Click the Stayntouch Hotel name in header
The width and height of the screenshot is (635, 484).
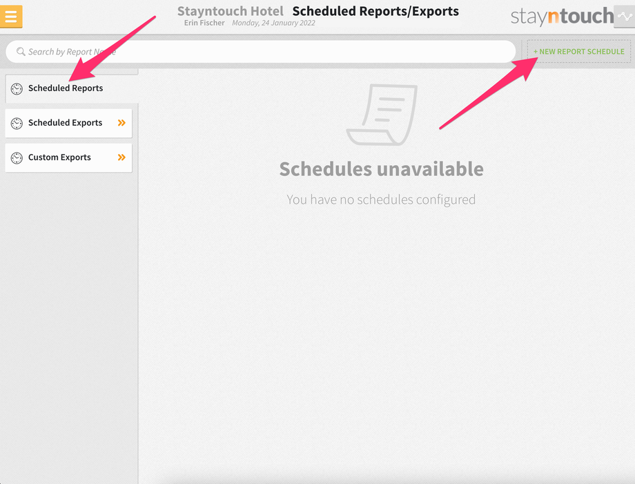(230, 11)
